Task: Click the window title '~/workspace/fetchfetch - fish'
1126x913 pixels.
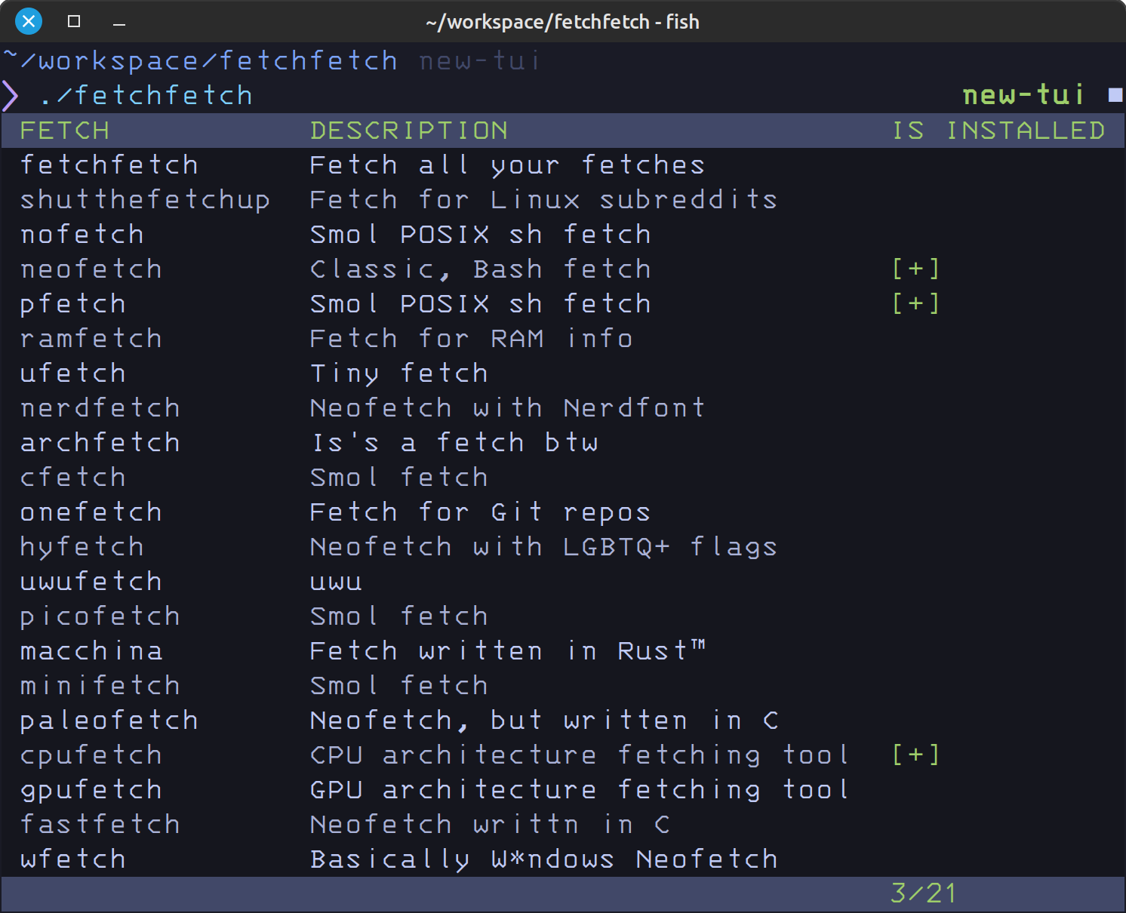Action: [562, 22]
